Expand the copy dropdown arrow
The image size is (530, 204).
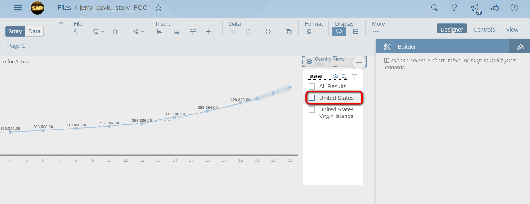tap(122, 32)
